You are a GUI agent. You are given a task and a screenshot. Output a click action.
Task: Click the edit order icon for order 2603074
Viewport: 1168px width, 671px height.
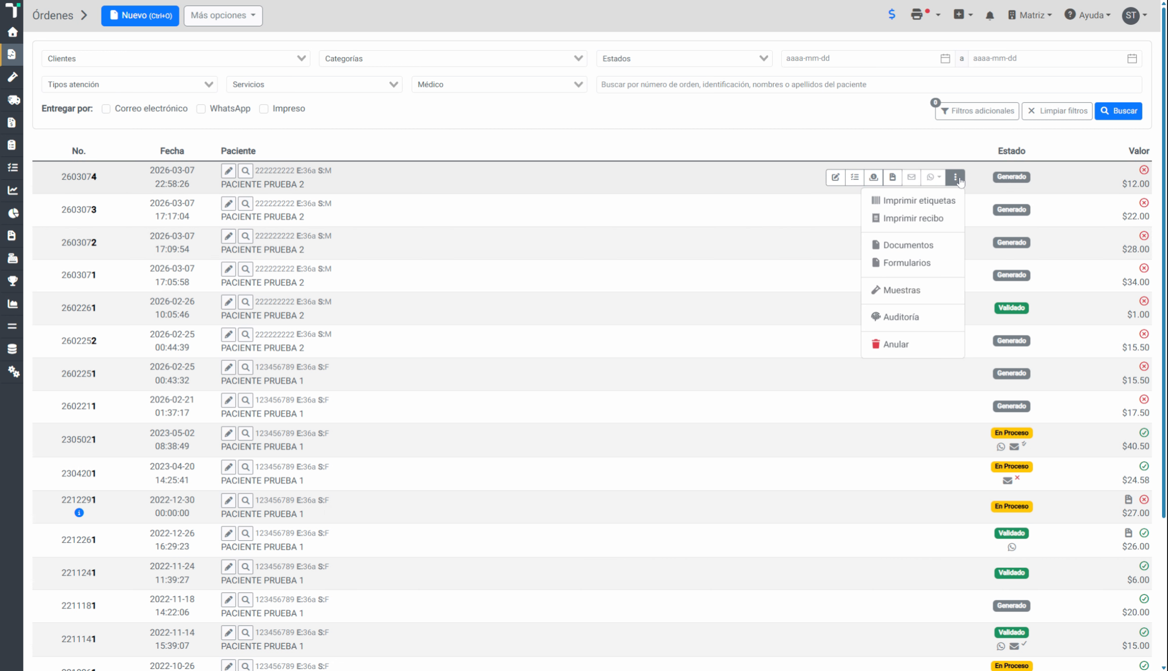pos(835,177)
